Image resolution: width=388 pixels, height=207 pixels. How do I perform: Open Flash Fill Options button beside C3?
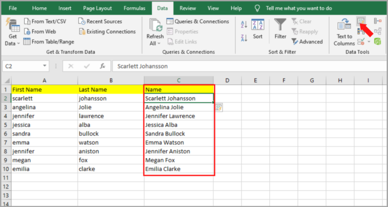(x=219, y=108)
